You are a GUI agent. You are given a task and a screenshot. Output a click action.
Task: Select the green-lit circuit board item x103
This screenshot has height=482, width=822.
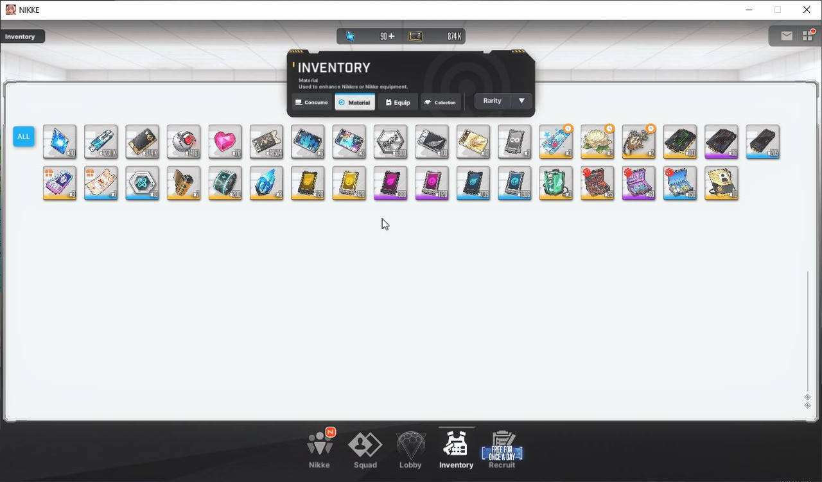680,141
